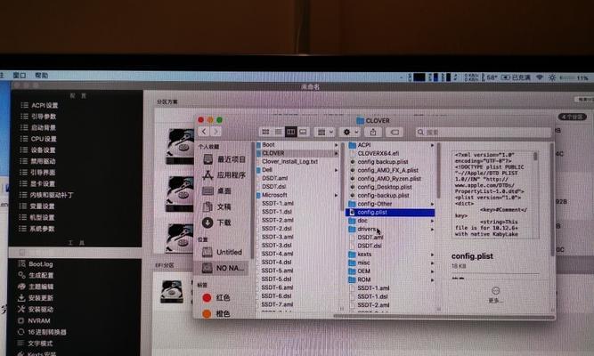Open the 帮助 menu
This screenshot has width=594, height=356.
42,76
